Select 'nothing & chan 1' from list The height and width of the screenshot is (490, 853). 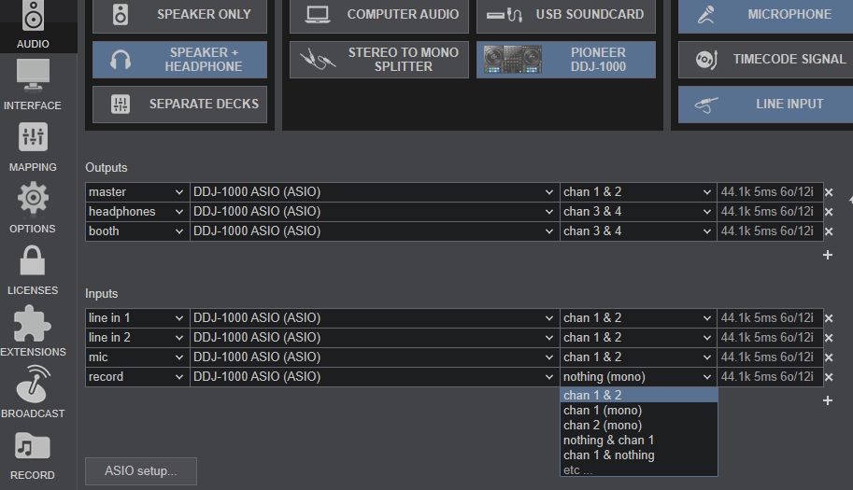pos(639,440)
